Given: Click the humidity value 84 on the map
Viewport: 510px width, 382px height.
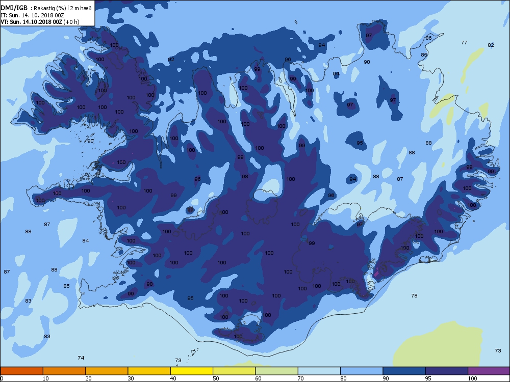Looking at the screenshot, I should click(86, 241).
